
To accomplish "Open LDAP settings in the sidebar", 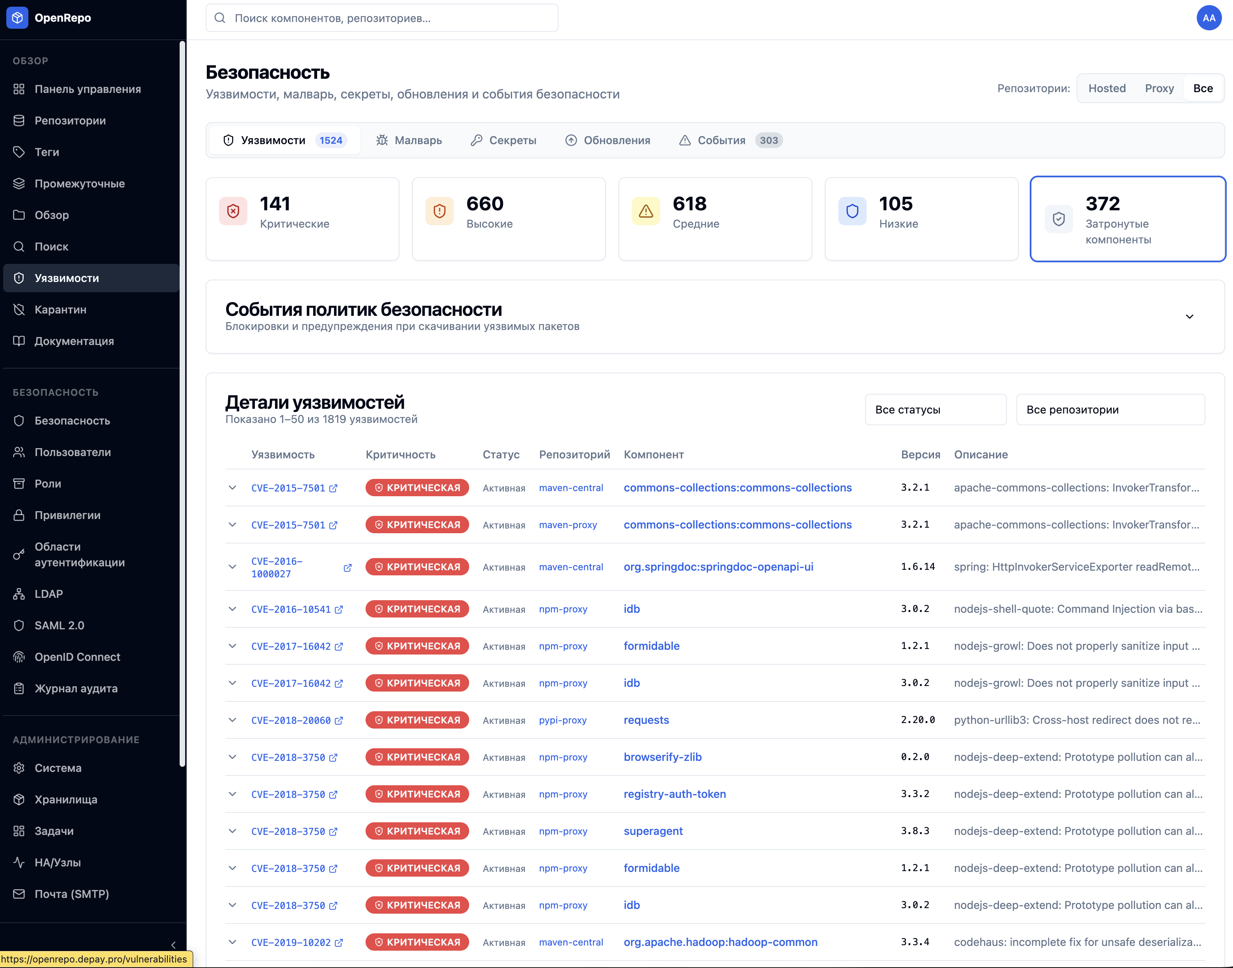I will [x=91, y=594].
